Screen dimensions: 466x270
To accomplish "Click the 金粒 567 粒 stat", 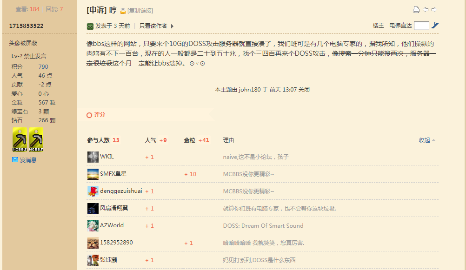I will pyautogui.click(x=33, y=103).
